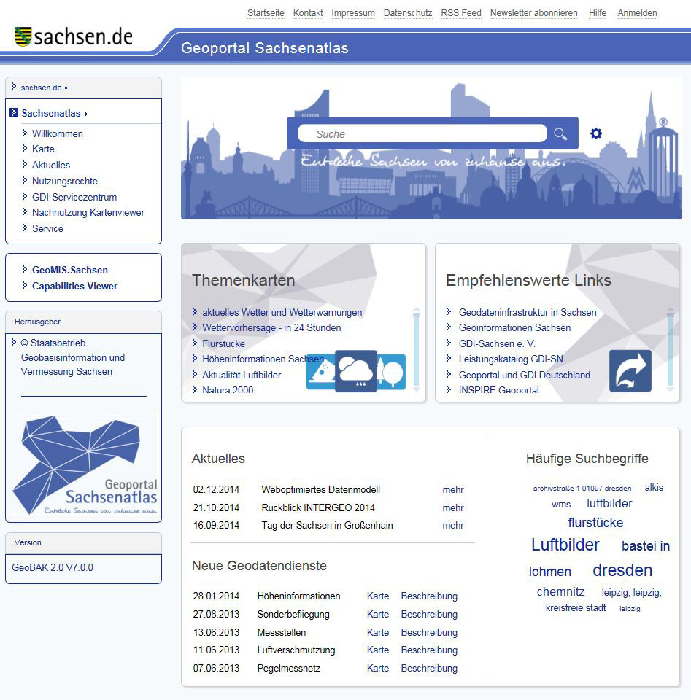Click the weather cloud Themenkarten icon
Image resolution: width=691 pixels, height=700 pixels.
(356, 371)
